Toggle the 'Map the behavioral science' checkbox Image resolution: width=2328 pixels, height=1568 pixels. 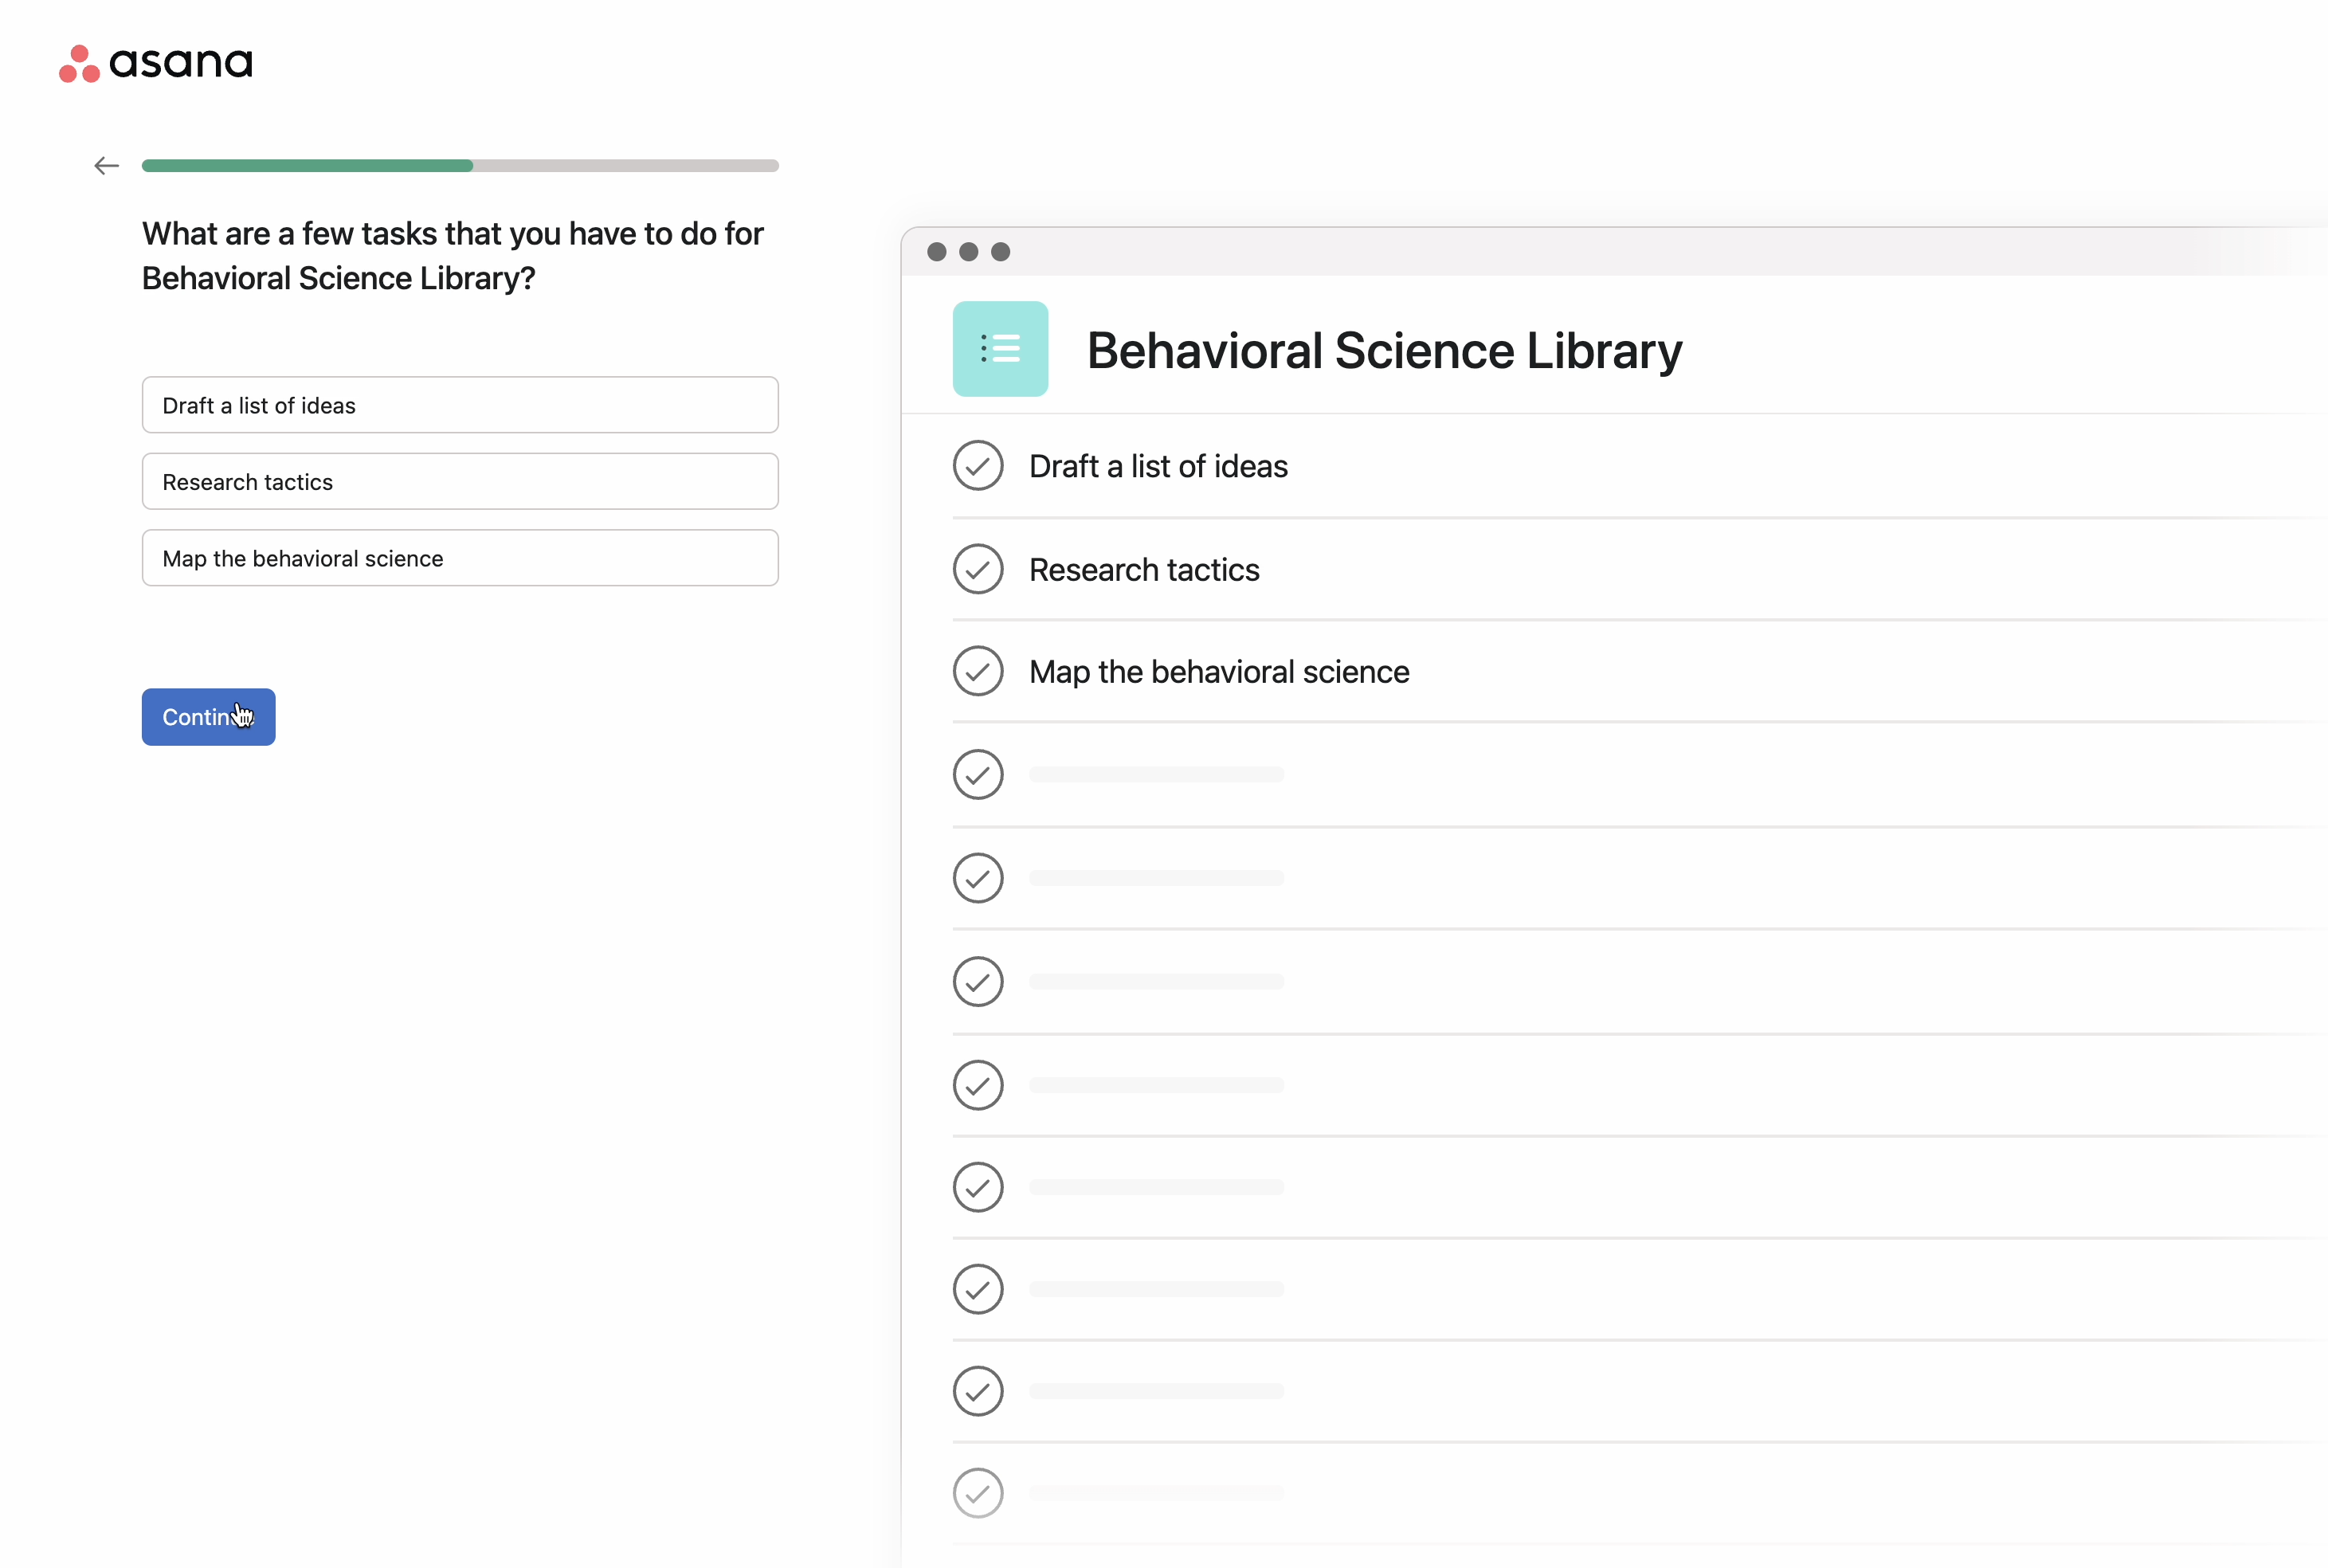(x=978, y=670)
